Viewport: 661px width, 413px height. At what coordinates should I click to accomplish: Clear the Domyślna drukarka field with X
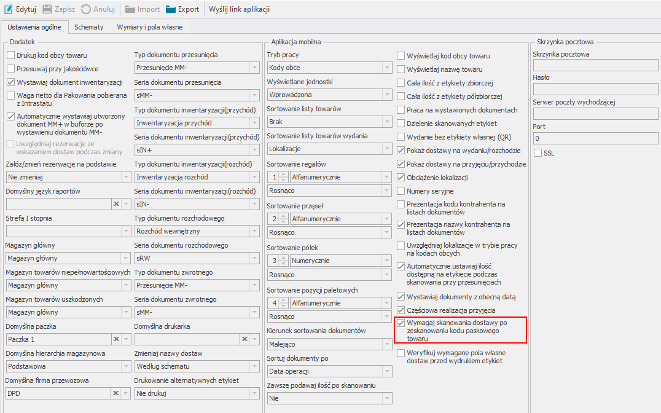click(244, 339)
